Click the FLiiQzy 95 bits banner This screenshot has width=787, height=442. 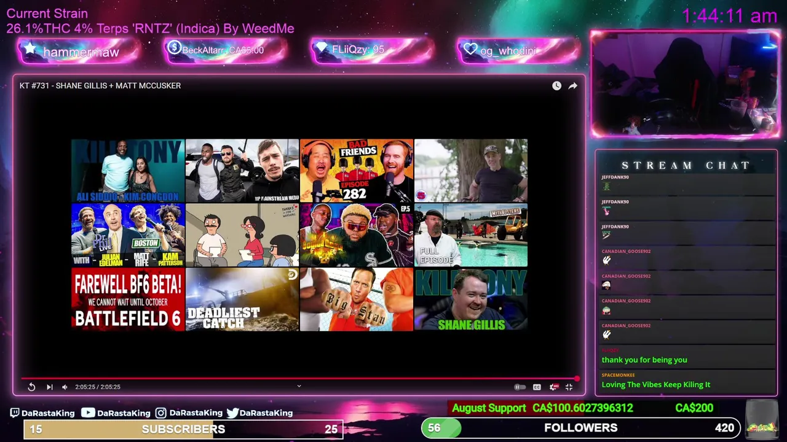coord(372,50)
